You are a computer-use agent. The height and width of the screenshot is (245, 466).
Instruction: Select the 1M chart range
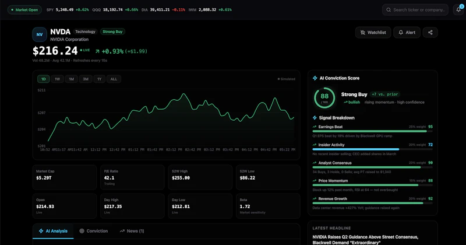point(71,79)
